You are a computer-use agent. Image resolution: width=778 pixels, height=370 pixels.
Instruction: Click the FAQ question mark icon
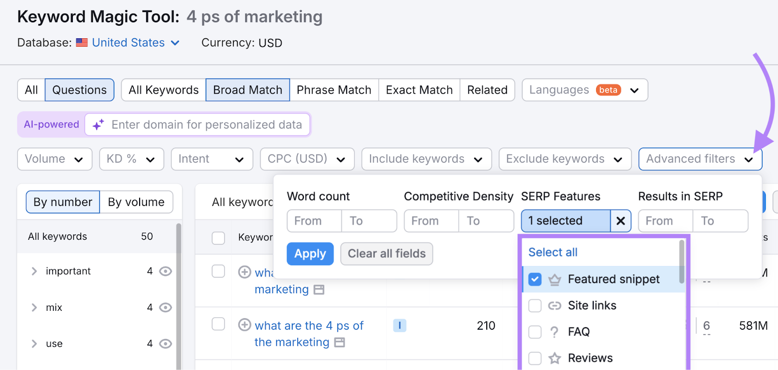(554, 332)
